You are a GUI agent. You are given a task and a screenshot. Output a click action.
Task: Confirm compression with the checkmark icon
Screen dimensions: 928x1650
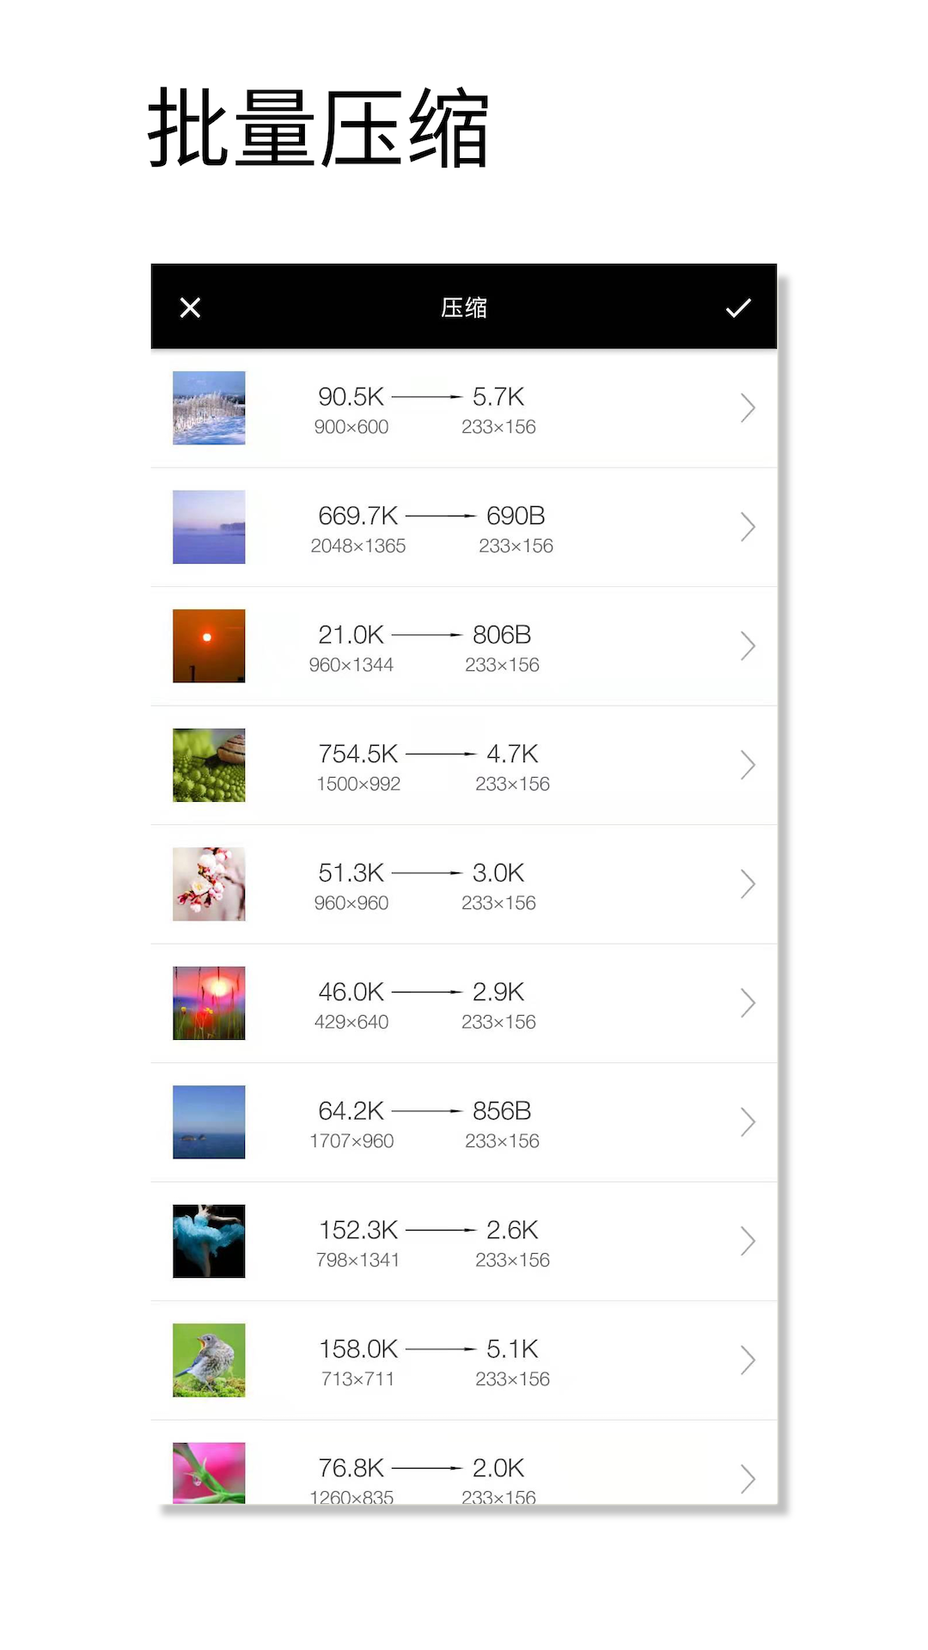tap(738, 308)
